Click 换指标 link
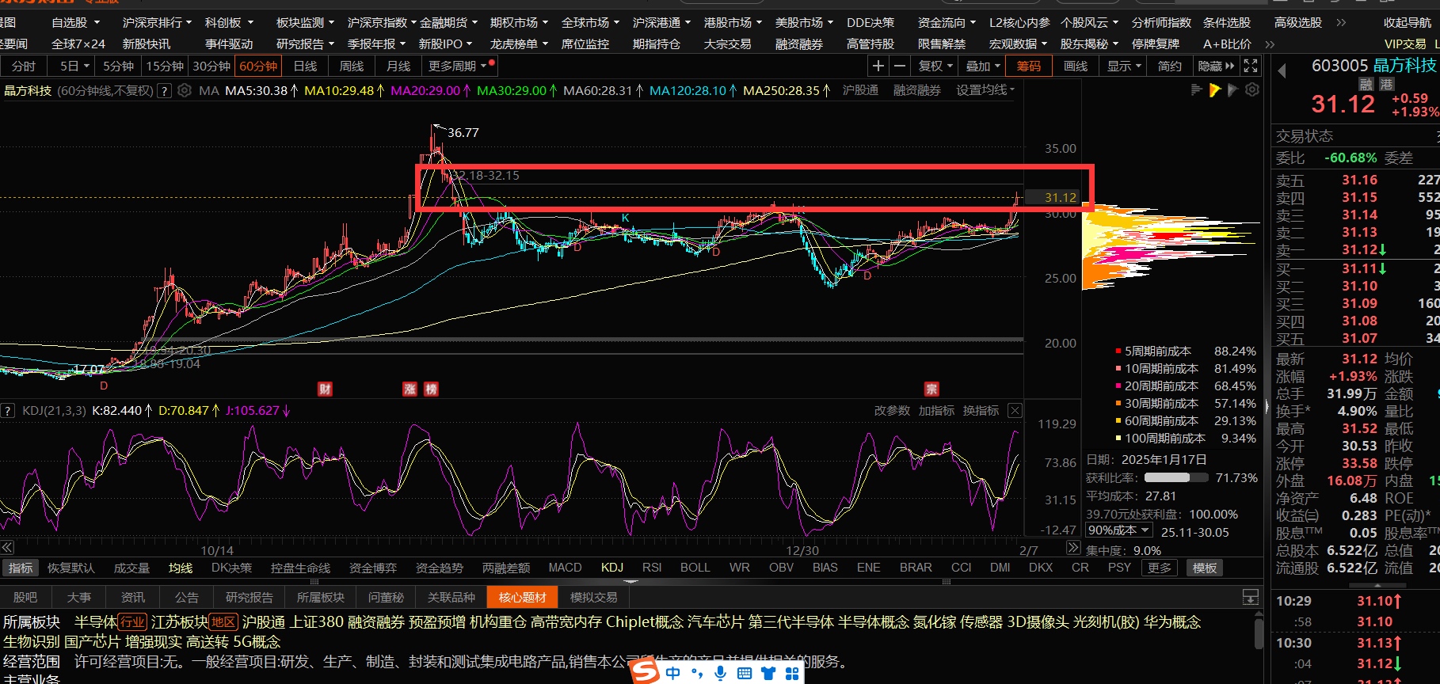 click(981, 410)
